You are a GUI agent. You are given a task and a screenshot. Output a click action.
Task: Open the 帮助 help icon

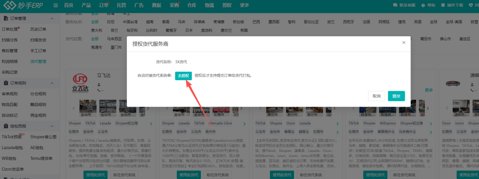tap(423, 5)
